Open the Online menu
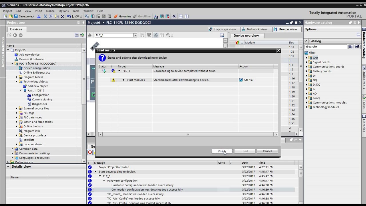Image resolution: width=366 pixels, height=206 pixels. click(50, 11)
